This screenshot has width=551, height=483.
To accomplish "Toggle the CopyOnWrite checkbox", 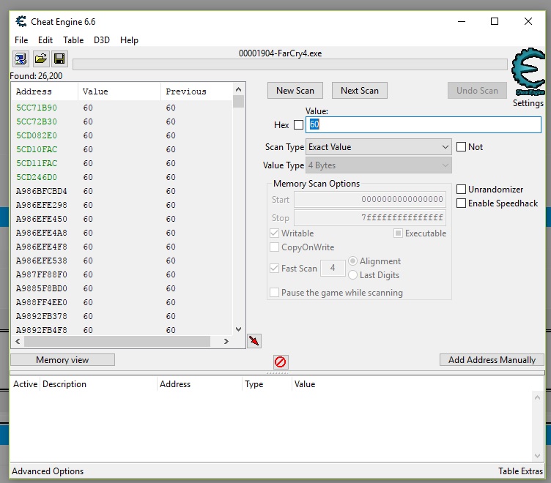I will coord(275,247).
